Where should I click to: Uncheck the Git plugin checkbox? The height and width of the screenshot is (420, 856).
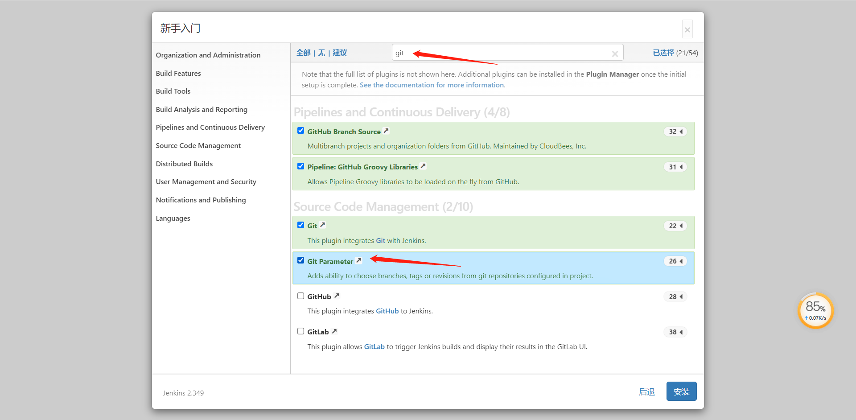point(301,225)
